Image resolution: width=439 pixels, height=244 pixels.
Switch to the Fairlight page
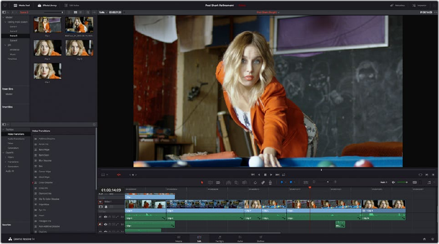pyautogui.click(x=220, y=238)
